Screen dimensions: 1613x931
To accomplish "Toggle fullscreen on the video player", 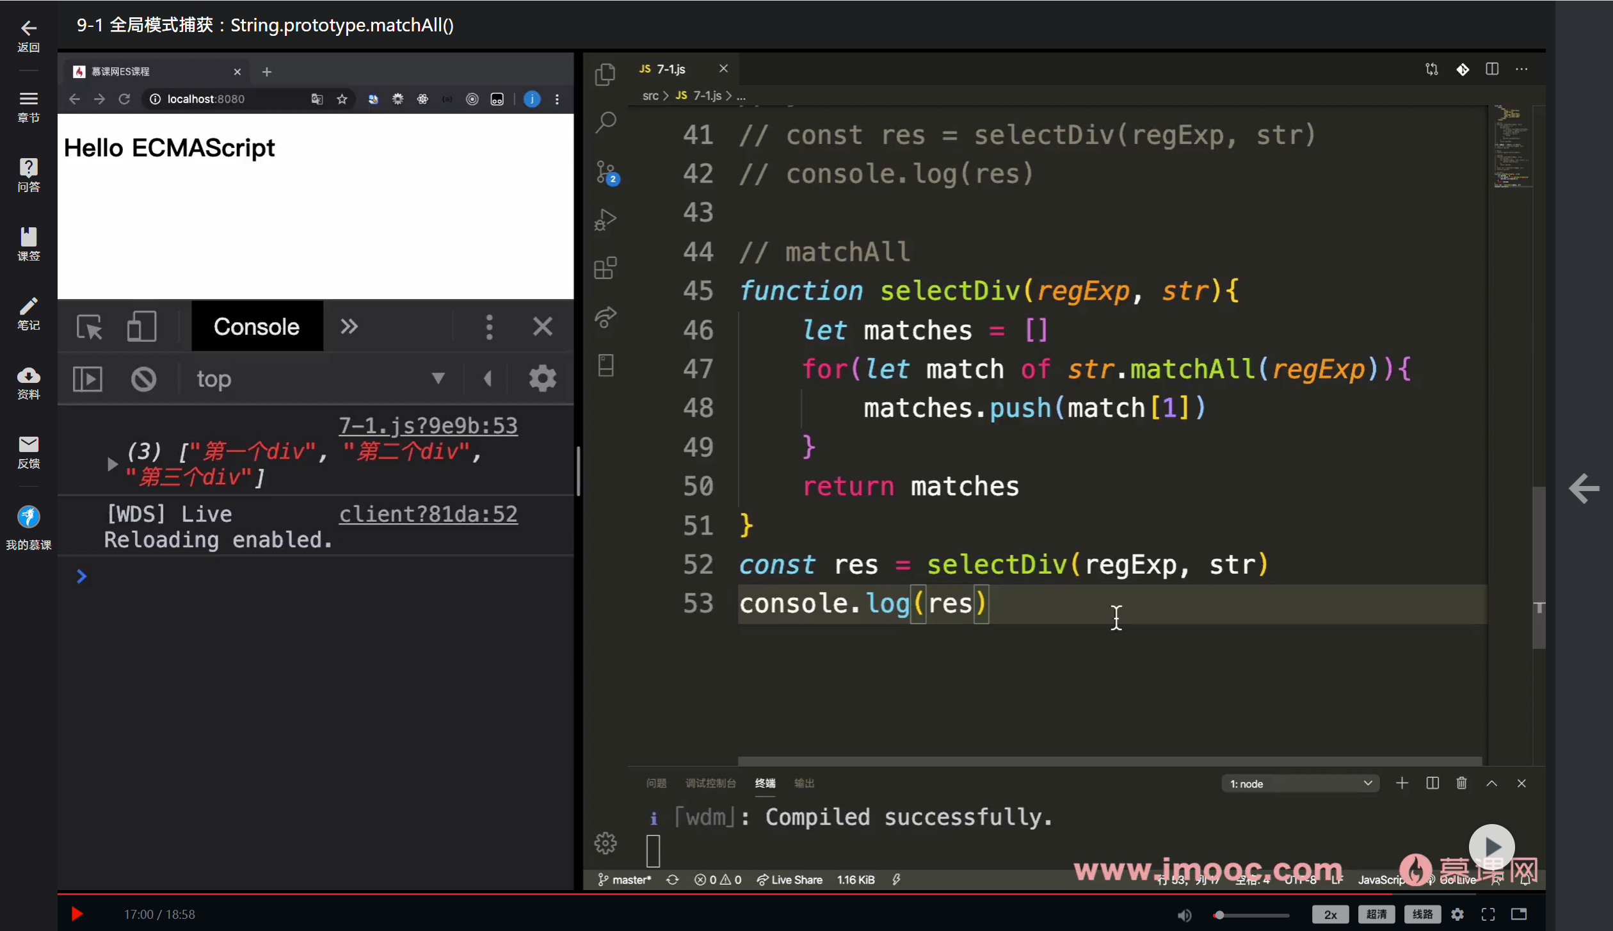I will click(1488, 914).
